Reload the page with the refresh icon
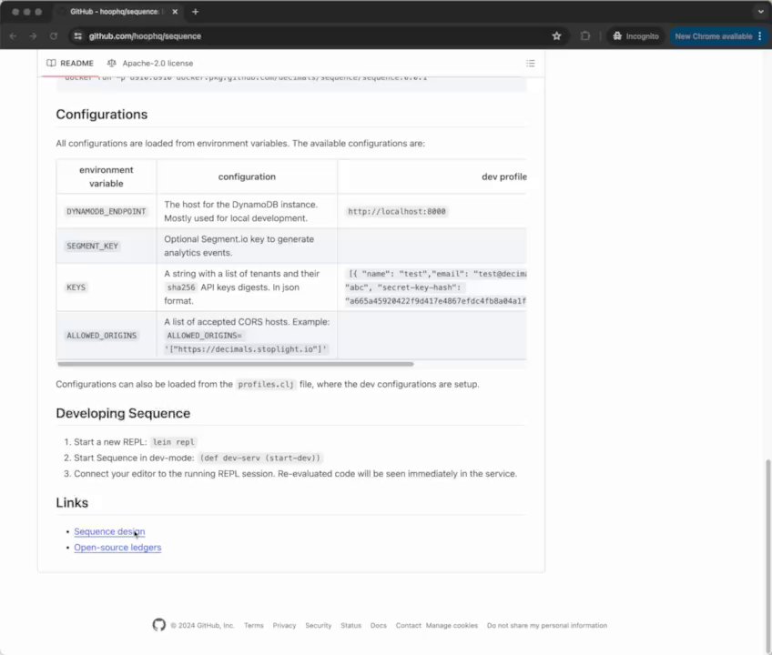Screen dimensions: 772x655 point(54,36)
